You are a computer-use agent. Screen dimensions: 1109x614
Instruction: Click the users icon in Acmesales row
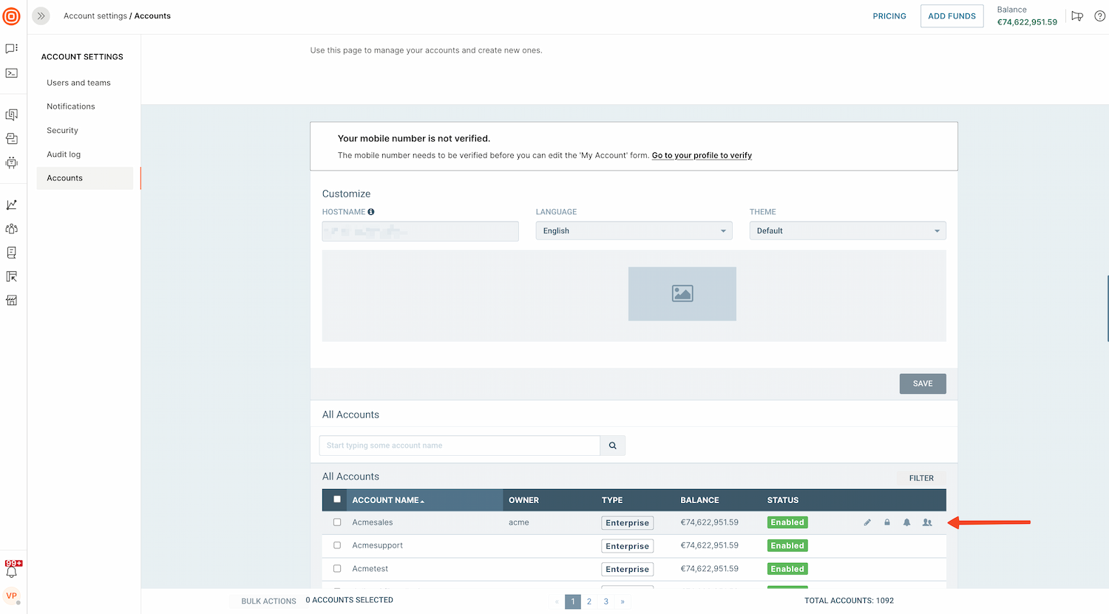(927, 522)
